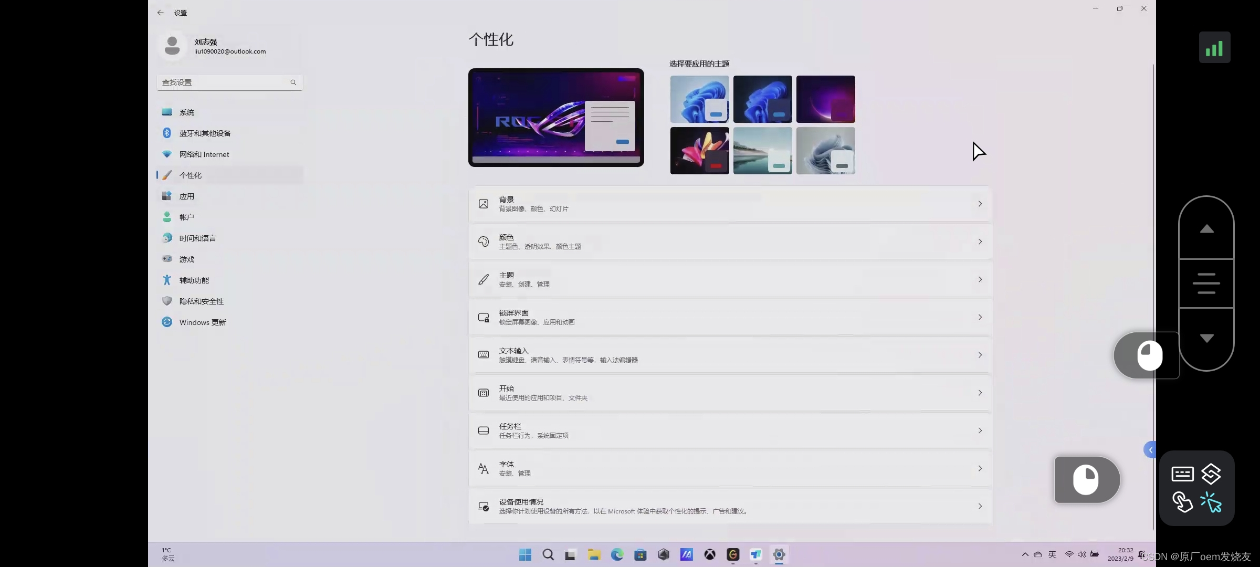The height and width of the screenshot is (567, 1260).
Task: Click the 查找设置 search field
Action: click(x=230, y=82)
